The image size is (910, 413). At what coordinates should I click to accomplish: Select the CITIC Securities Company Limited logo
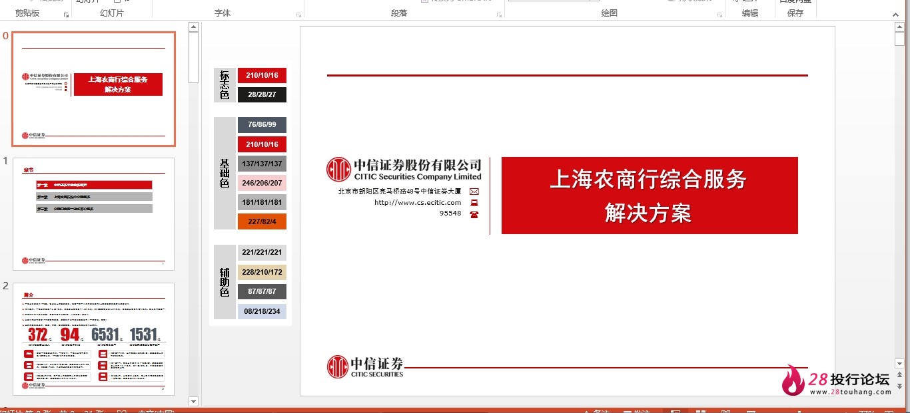pos(404,170)
